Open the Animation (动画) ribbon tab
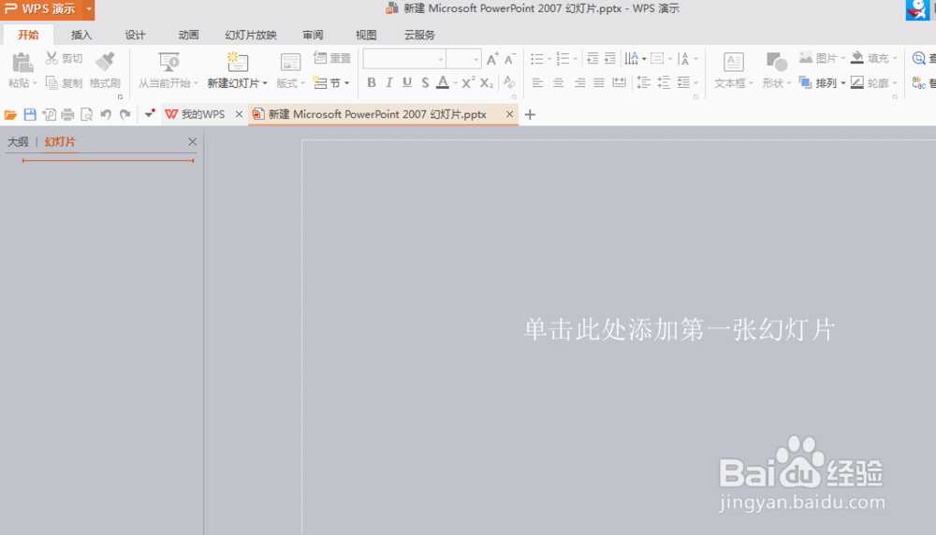This screenshot has height=535, width=936. [x=189, y=36]
